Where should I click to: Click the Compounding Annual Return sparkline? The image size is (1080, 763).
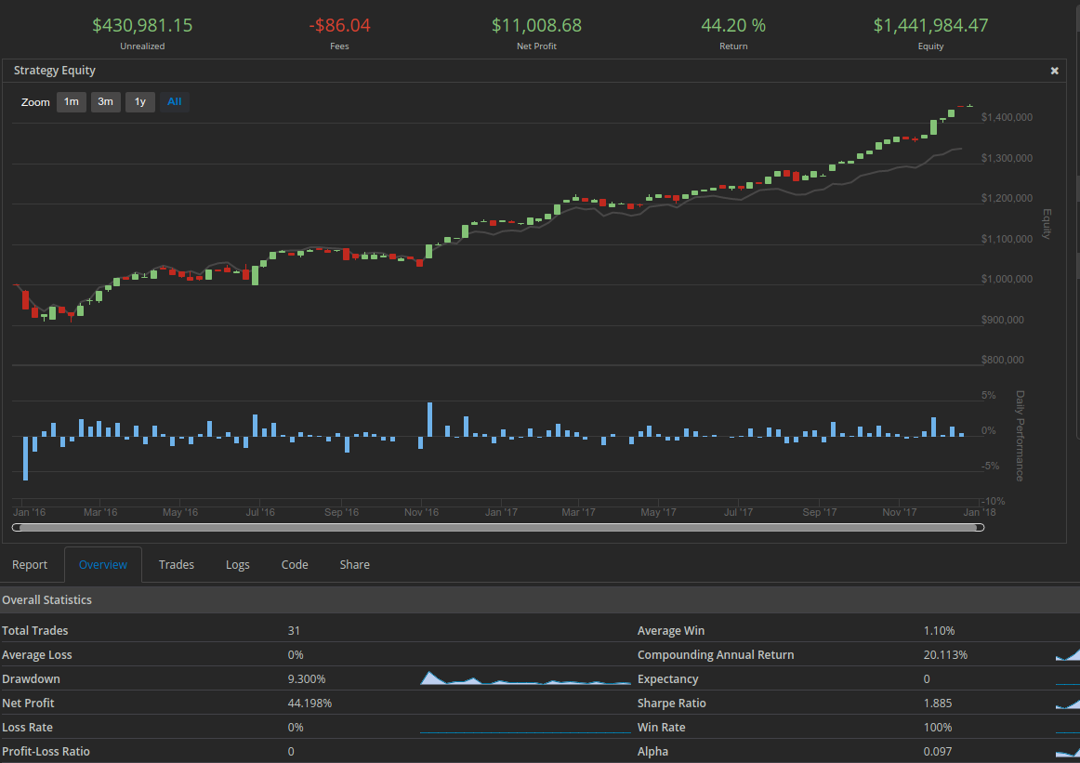click(x=1068, y=654)
